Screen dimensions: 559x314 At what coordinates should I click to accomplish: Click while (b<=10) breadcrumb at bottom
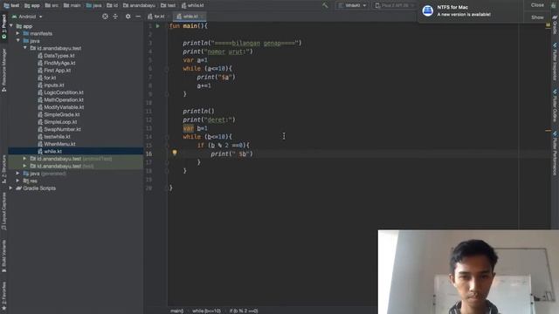(x=206, y=311)
